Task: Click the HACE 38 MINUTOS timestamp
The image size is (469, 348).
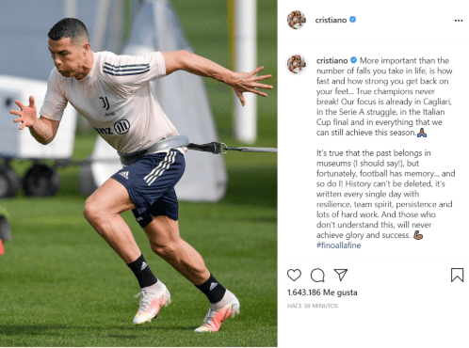Action: 313,306
